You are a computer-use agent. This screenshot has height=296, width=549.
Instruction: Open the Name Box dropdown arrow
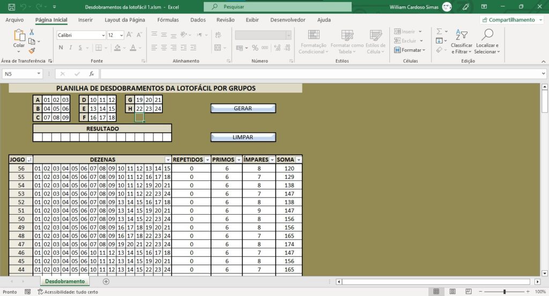click(39, 74)
